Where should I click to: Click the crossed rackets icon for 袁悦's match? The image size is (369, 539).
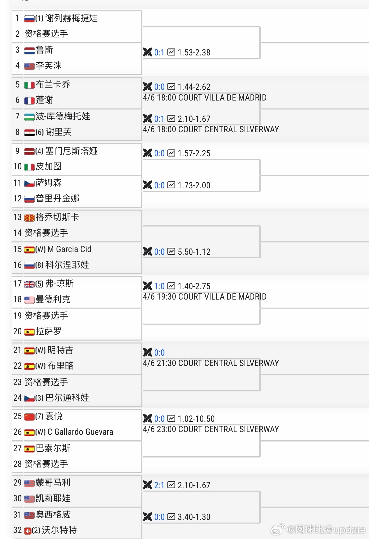tap(148, 418)
